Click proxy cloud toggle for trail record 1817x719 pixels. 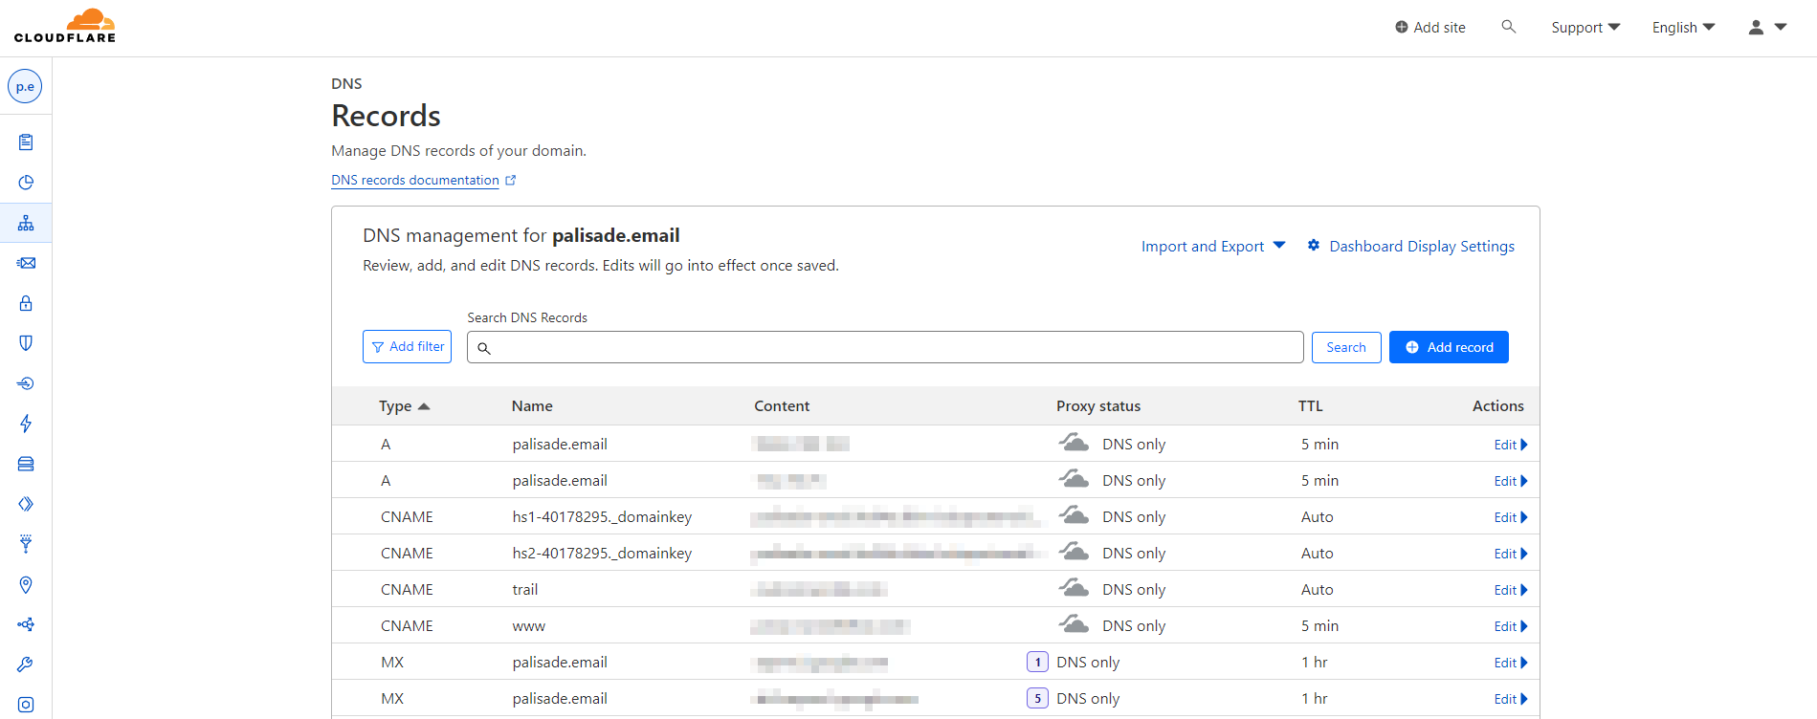tap(1074, 589)
